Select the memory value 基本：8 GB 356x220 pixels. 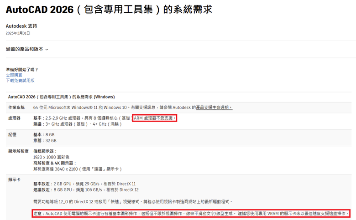pos(44,134)
